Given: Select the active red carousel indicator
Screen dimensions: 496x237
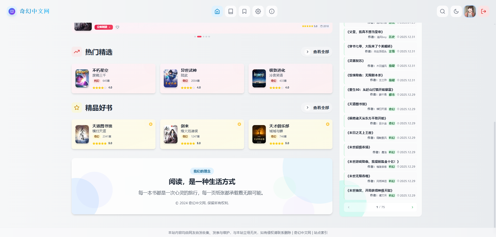Looking at the screenshot, I should click(x=199, y=37).
